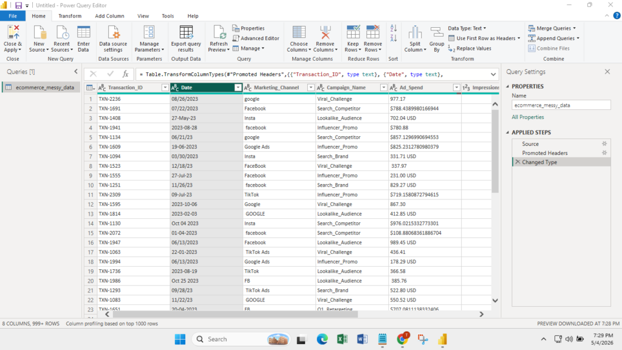Cancel formula edit with the X icon

pos(93,74)
